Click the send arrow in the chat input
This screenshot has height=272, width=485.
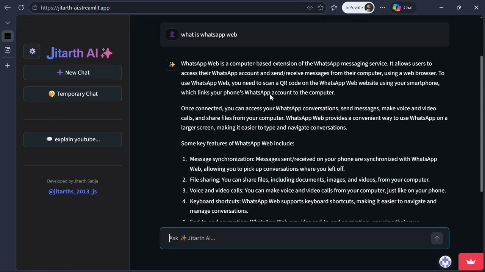click(x=436, y=238)
